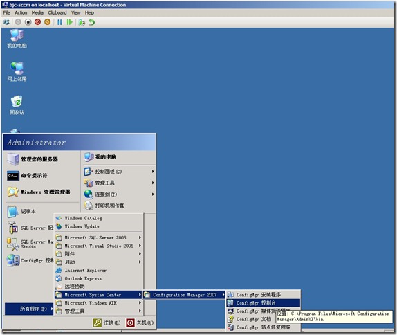397x335 pixels.
Task: Open Remote Assistance (远程协助)
Action: click(99, 287)
